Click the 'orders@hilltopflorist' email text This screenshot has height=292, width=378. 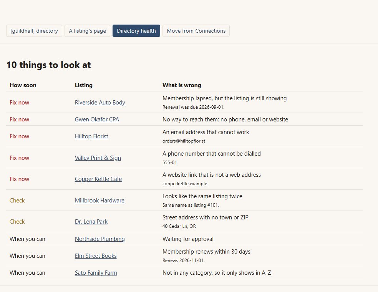pyautogui.click(x=184, y=141)
